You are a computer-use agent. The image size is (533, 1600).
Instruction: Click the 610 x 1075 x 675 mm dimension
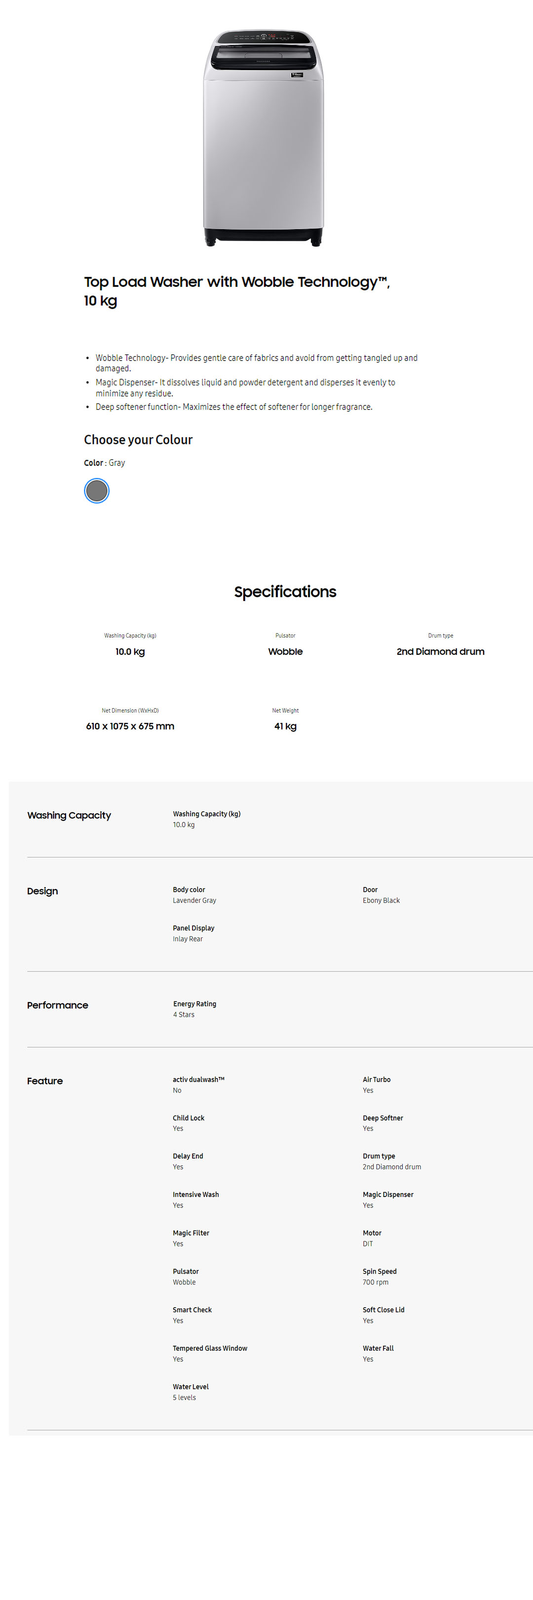(130, 726)
